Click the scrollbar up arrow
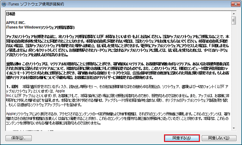242x145 pixels. 234,14
